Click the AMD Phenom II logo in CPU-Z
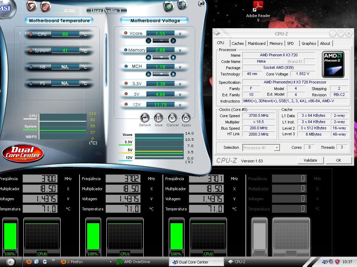 (x=333, y=64)
